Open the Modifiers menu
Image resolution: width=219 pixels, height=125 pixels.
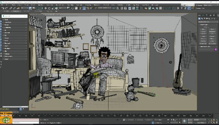(x=41, y=5)
